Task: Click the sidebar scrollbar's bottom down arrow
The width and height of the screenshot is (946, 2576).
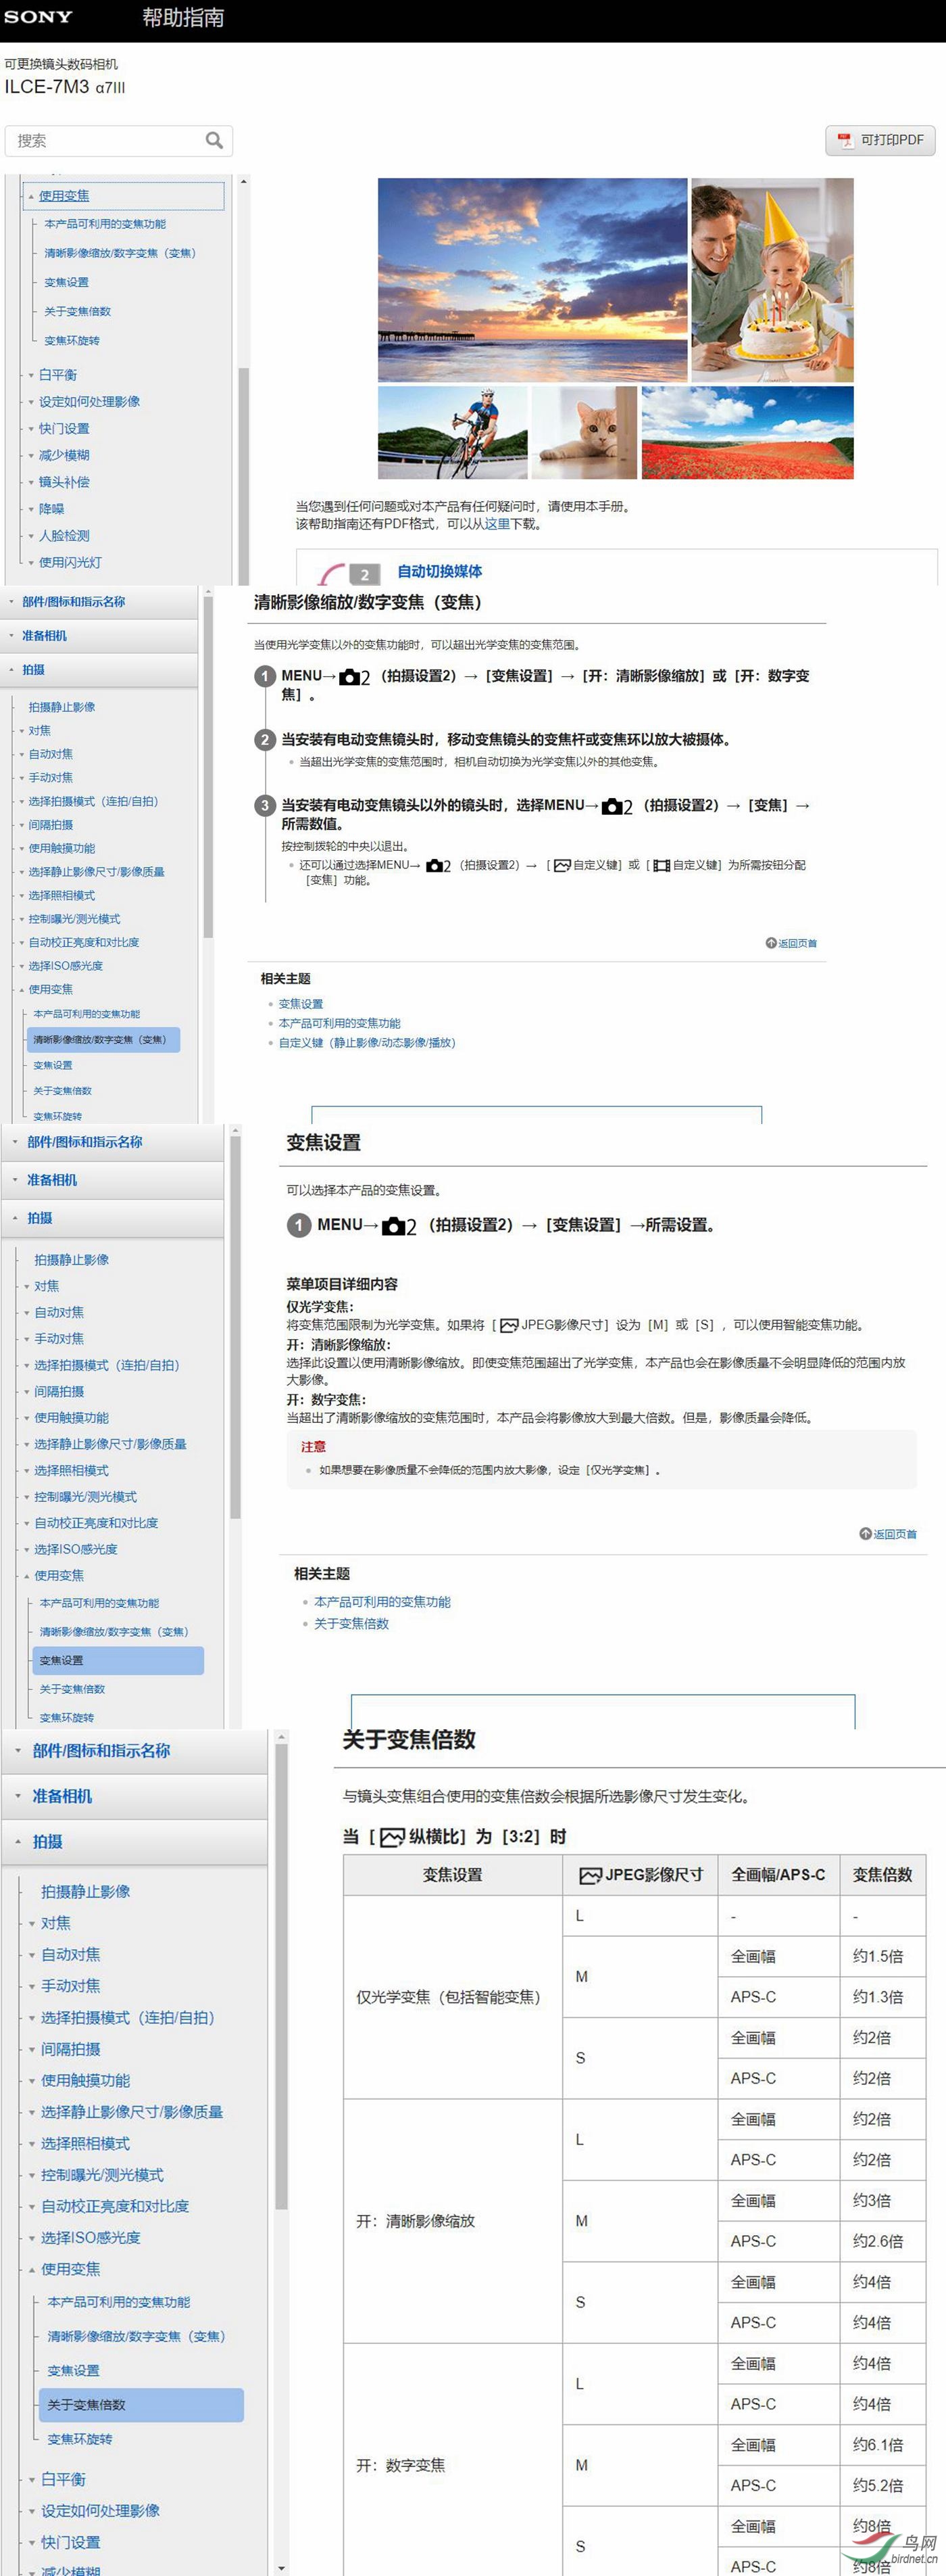Action: point(282,2566)
